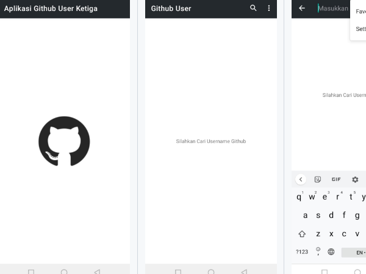Tap the w key on the keyboard
The image size is (366, 274).
(312, 197)
